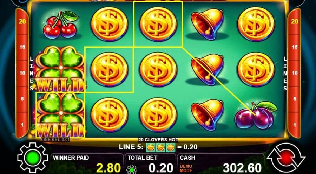Click the purple plums symbol
The height and width of the screenshot is (174, 316).
tap(256, 115)
